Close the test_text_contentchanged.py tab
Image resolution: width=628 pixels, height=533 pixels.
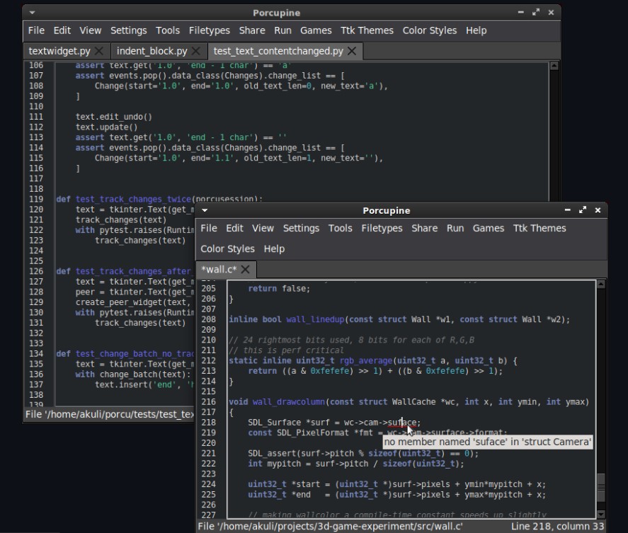(352, 51)
